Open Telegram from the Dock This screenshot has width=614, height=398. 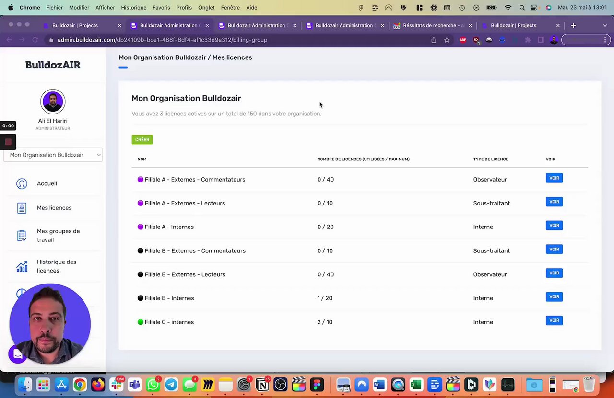(x=171, y=385)
